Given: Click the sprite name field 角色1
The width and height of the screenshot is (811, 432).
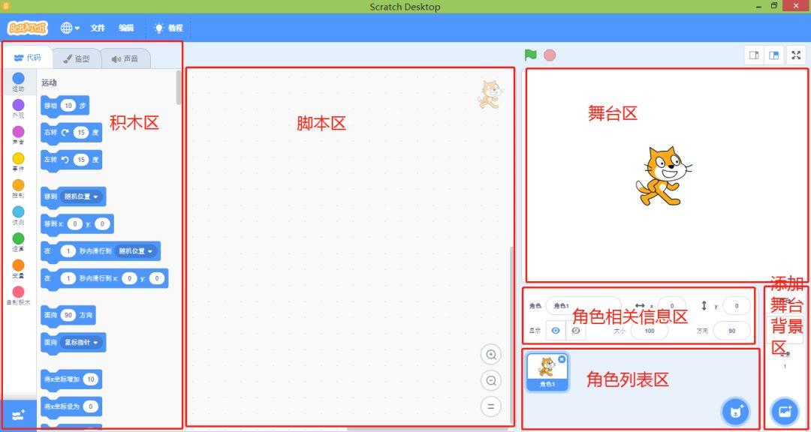Looking at the screenshot, I should pos(583,306).
